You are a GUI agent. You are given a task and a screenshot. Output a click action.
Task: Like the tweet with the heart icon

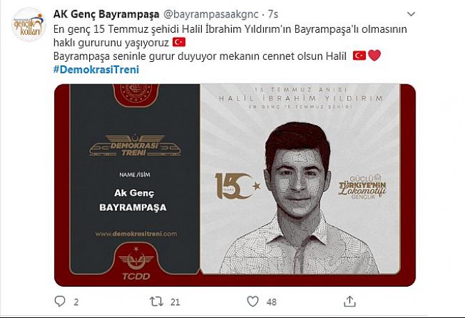(x=253, y=301)
